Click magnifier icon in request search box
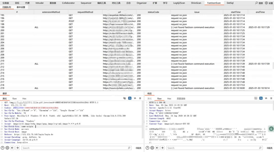274x152 pixels. pos(129,148)
